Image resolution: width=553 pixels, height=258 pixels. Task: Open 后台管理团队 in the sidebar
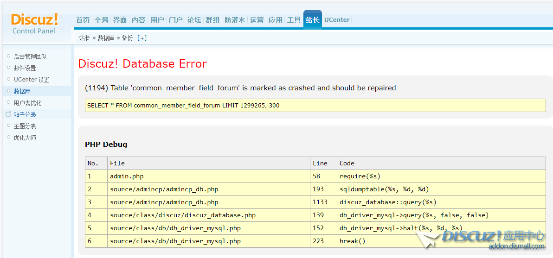30,57
